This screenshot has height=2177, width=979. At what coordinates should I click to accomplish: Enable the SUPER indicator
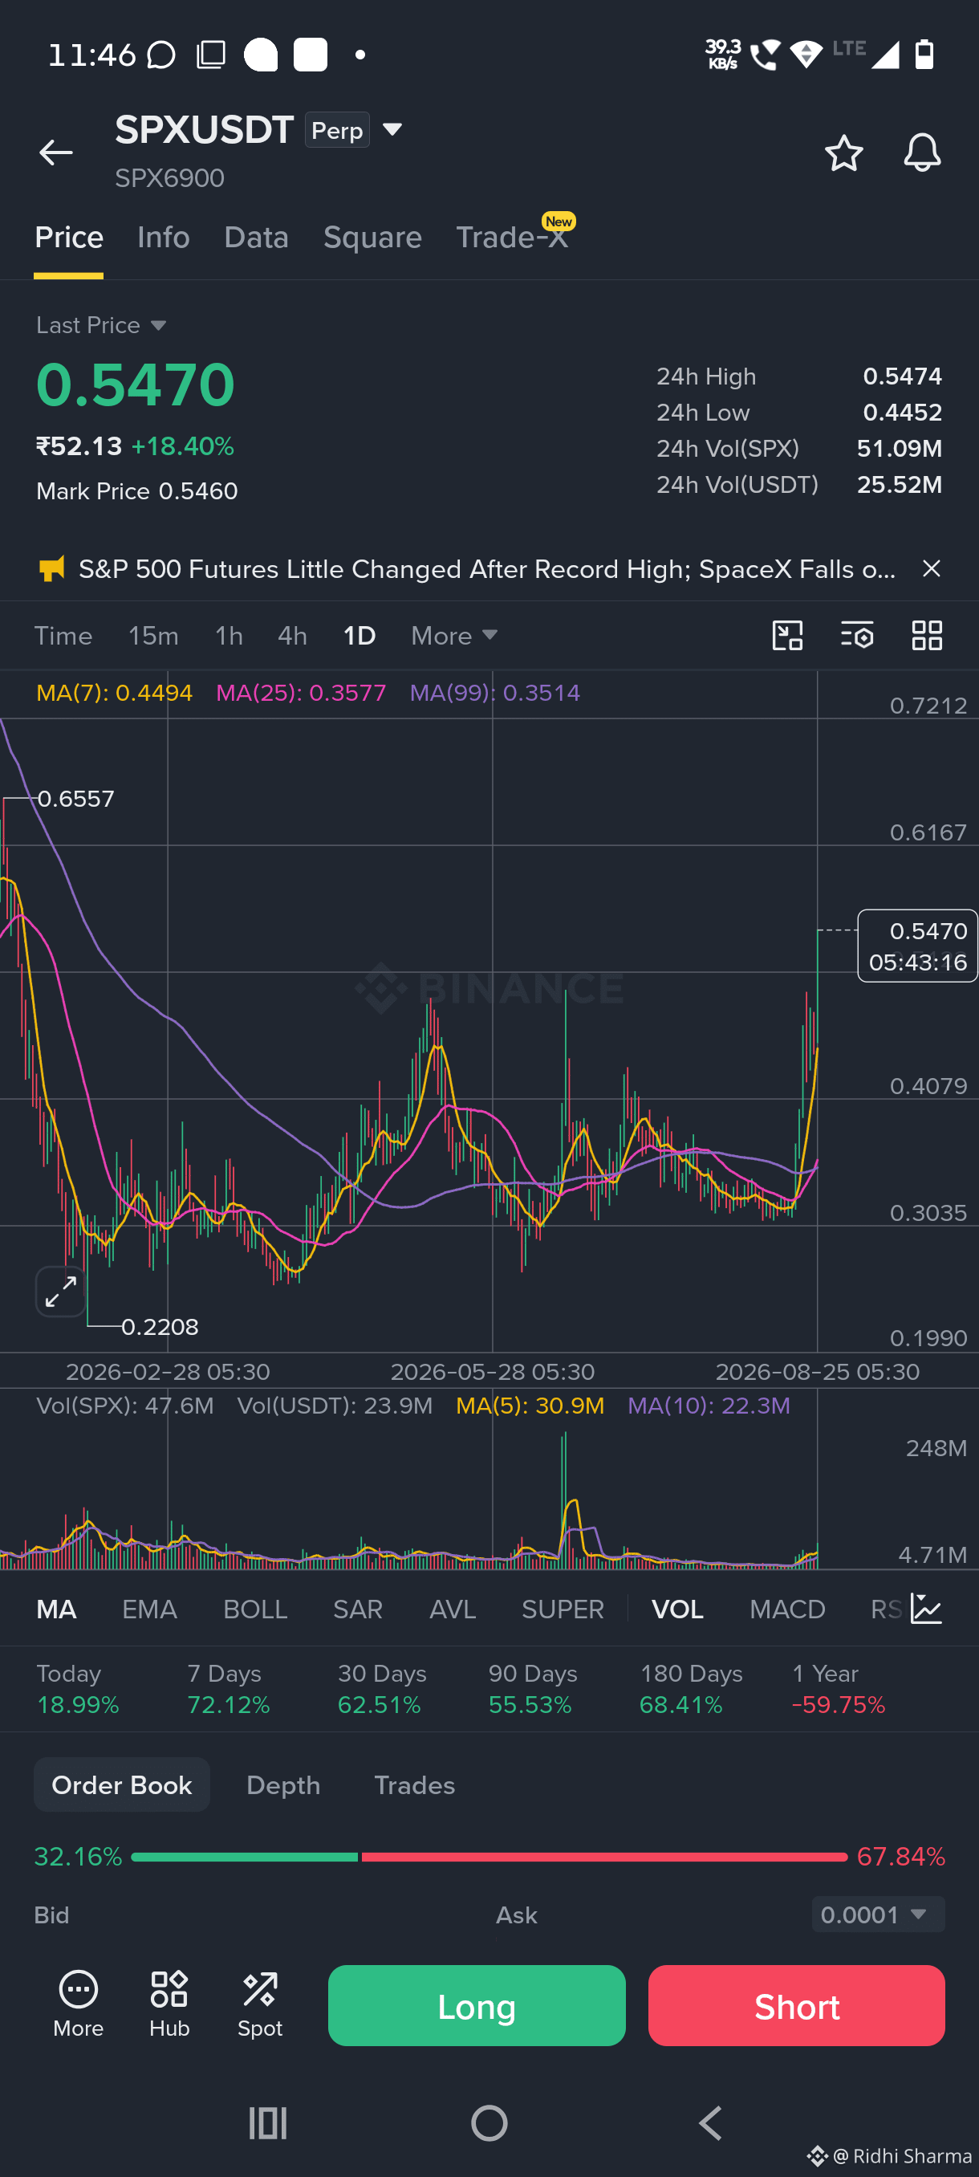click(563, 1609)
